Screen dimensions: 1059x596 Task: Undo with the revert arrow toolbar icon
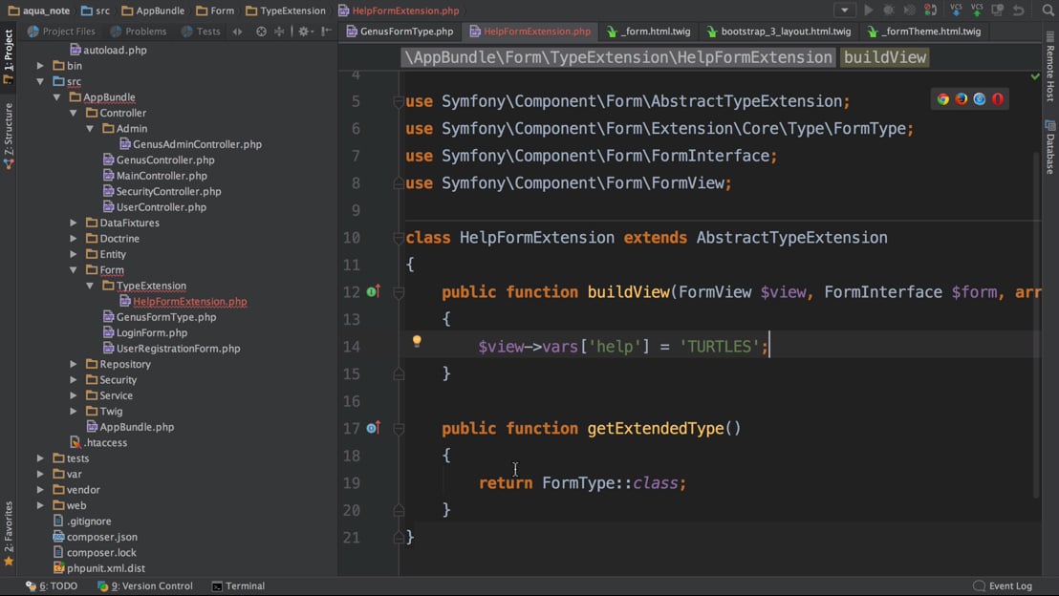click(1019, 11)
